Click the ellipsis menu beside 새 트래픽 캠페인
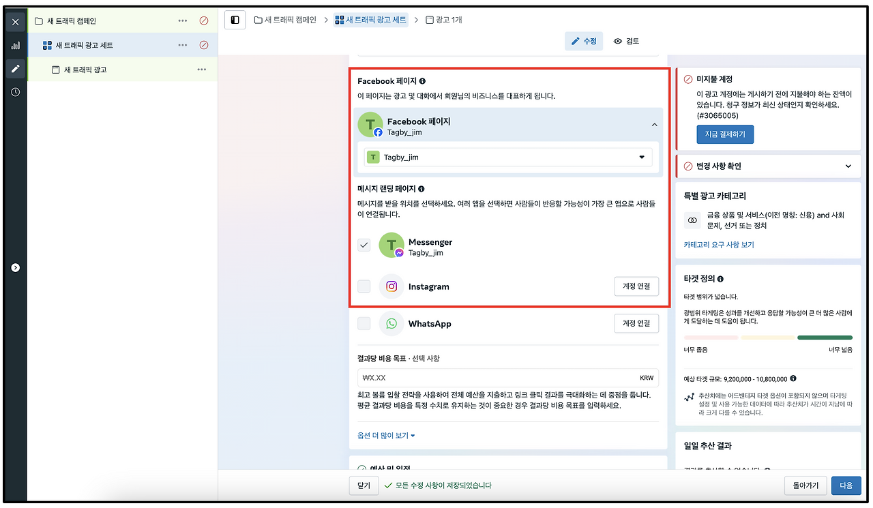873x508 pixels. [x=182, y=20]
